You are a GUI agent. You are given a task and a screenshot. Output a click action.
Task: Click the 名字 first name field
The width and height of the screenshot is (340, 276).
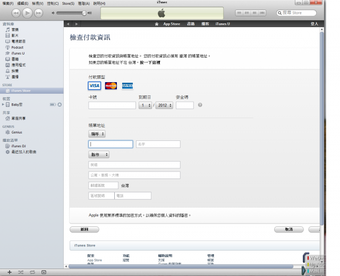(x=158, y=144)
